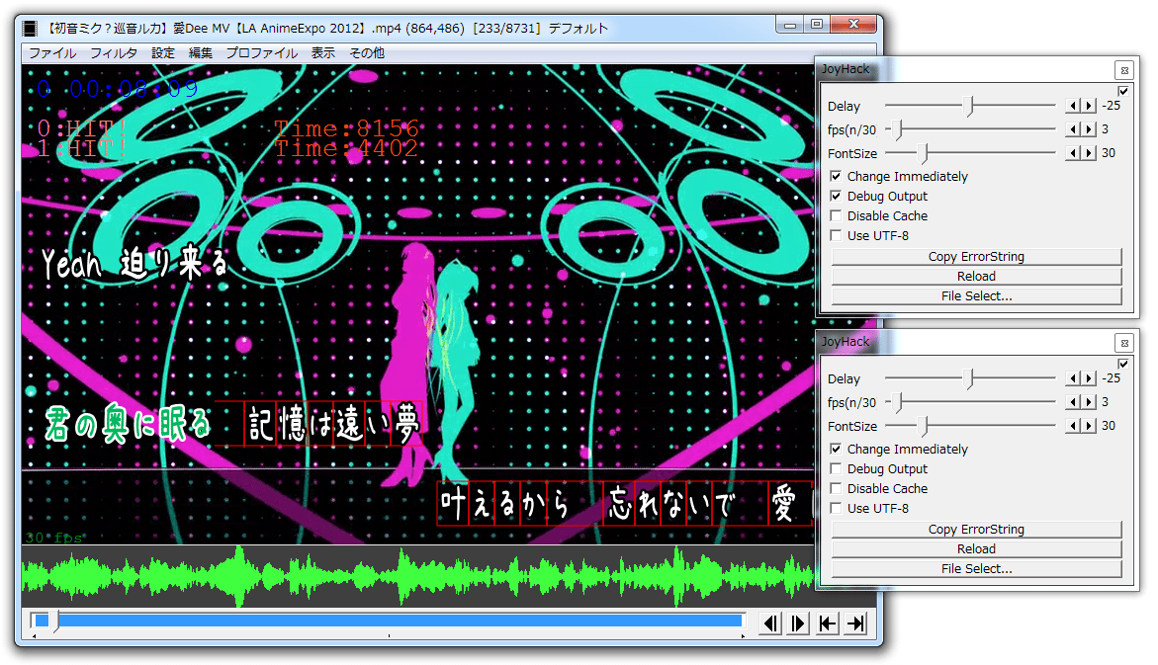1158x665 pixels.
Task: Disable Debug Output in upper JoyHack
Action: click(836, 197)
